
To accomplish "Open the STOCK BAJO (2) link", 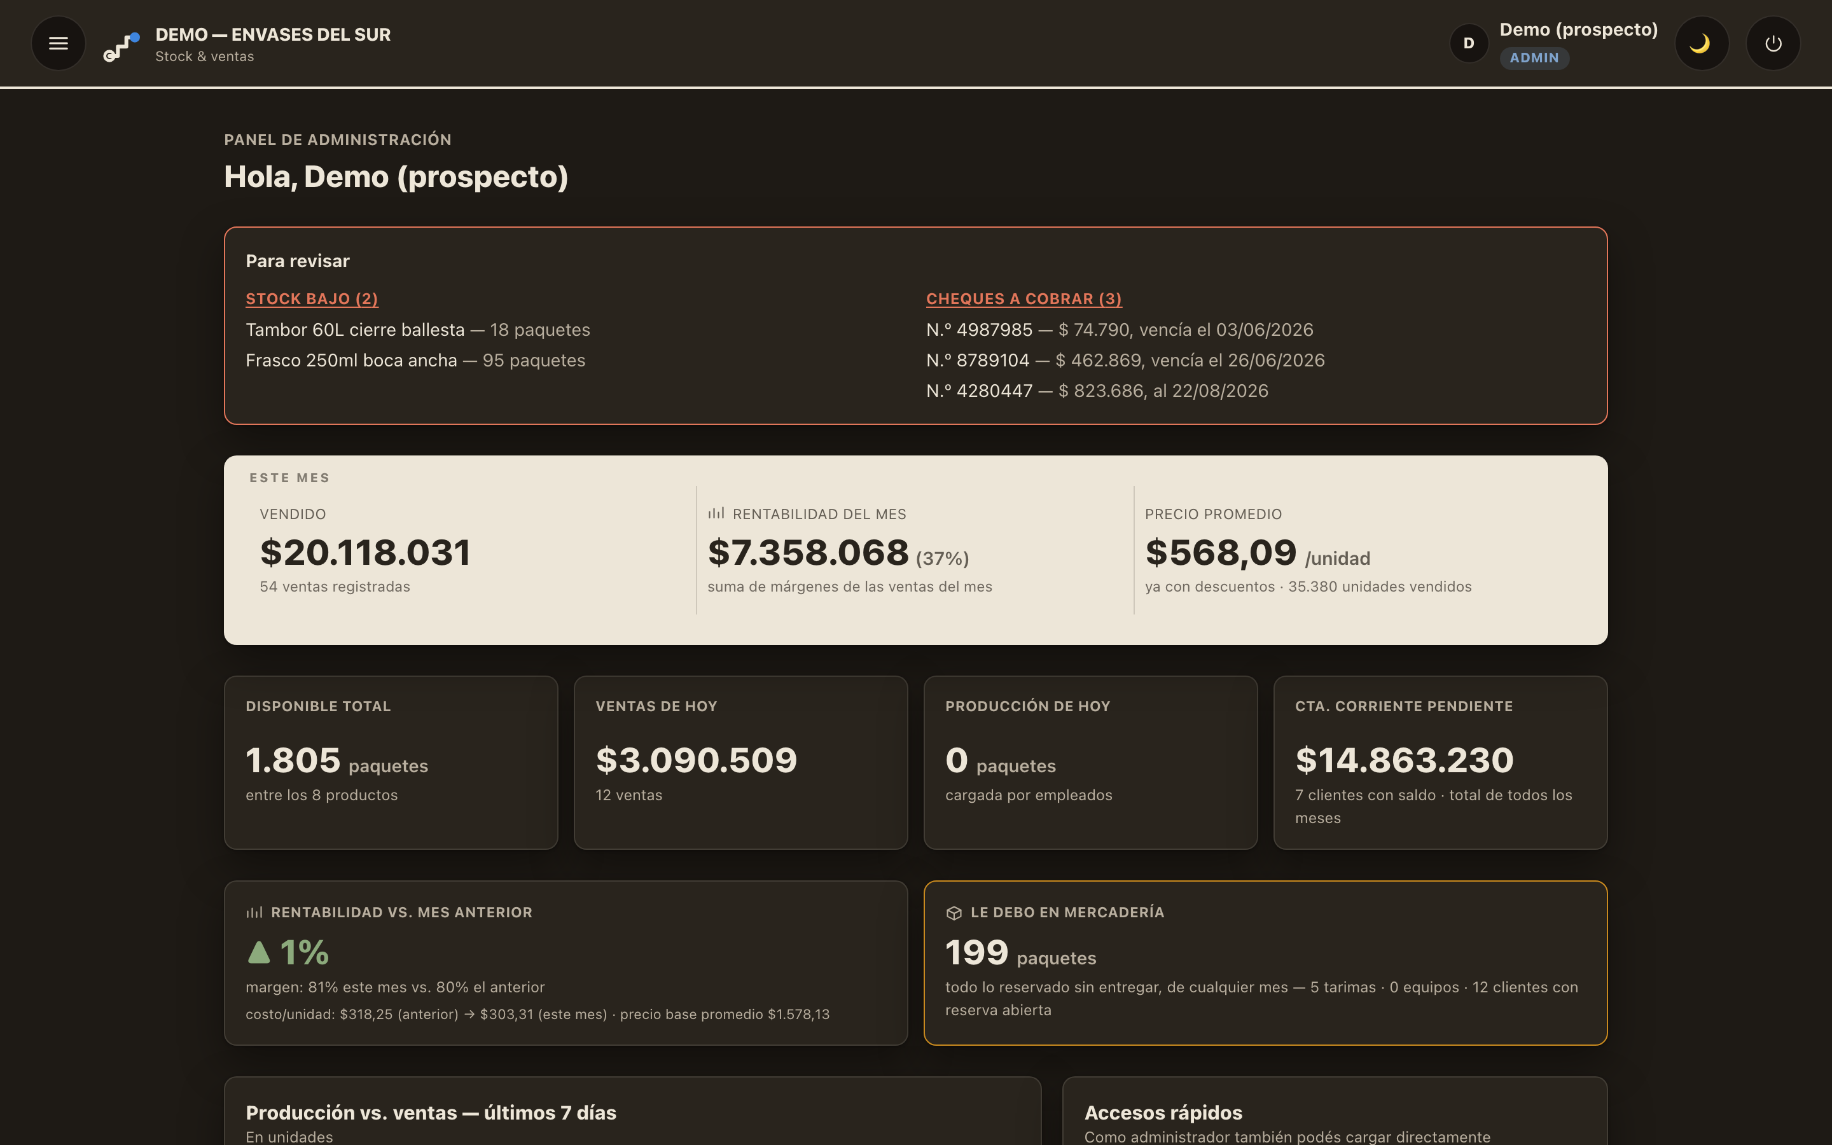I will tap(312, 299).
